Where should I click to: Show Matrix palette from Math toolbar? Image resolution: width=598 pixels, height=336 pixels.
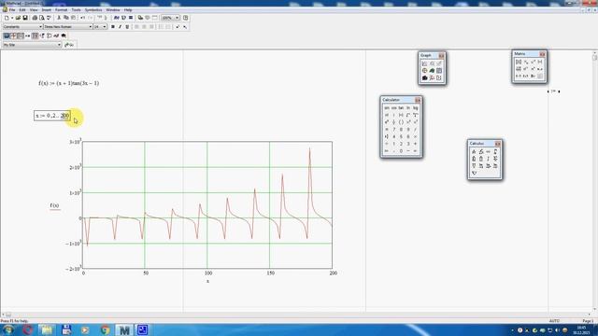pyautogui.click(x=21, y=35)
